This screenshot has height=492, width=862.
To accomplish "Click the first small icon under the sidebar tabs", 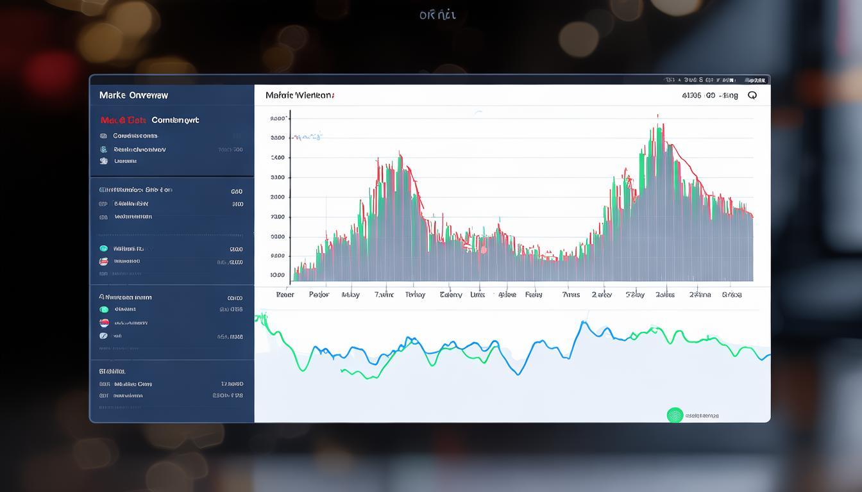I will coord(103,136).
